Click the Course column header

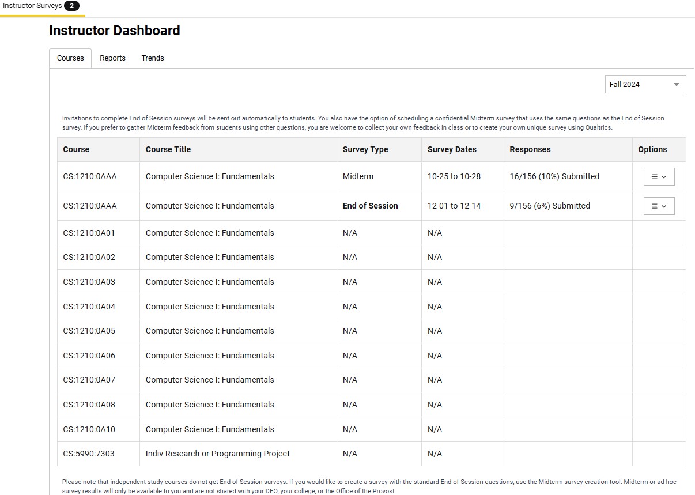tap(76, 149)
